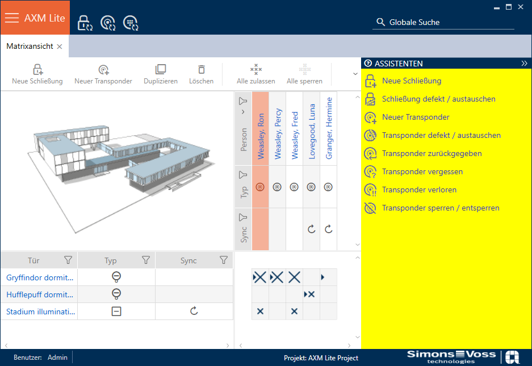Click Alle zulassen in the toolbar
532x366 pixels.
pos(256,70)
